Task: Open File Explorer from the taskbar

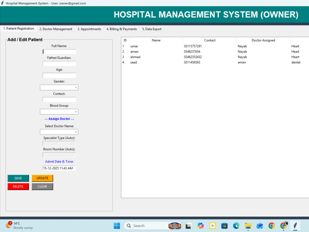Action: [248, 226]
